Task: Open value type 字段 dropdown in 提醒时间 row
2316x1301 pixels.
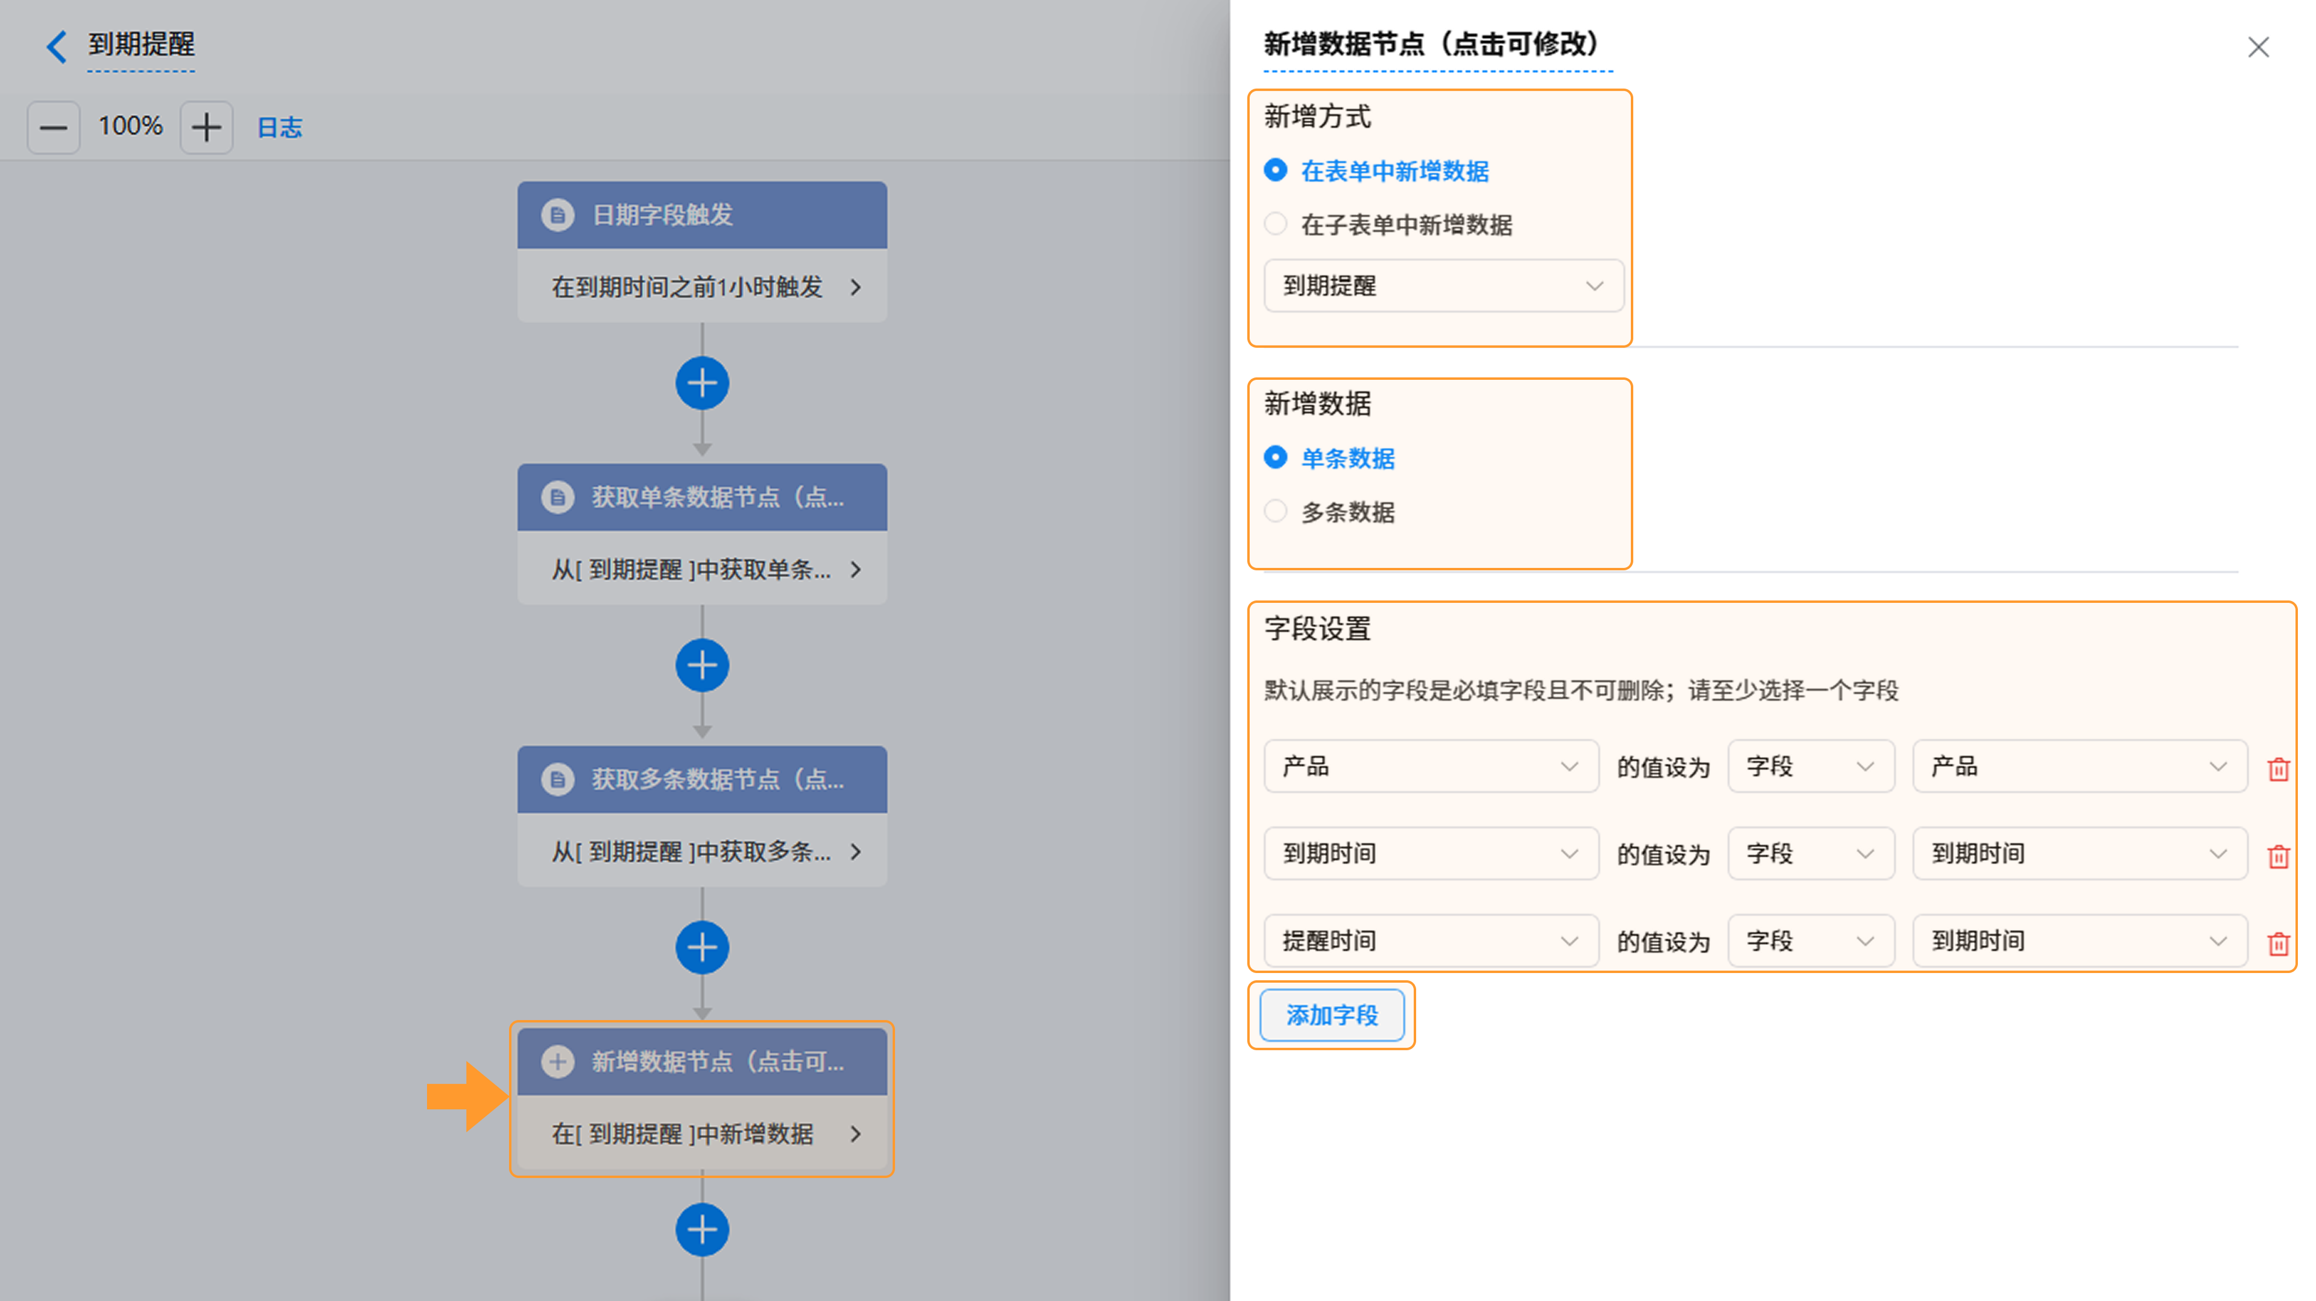Action: (1811, 940)
